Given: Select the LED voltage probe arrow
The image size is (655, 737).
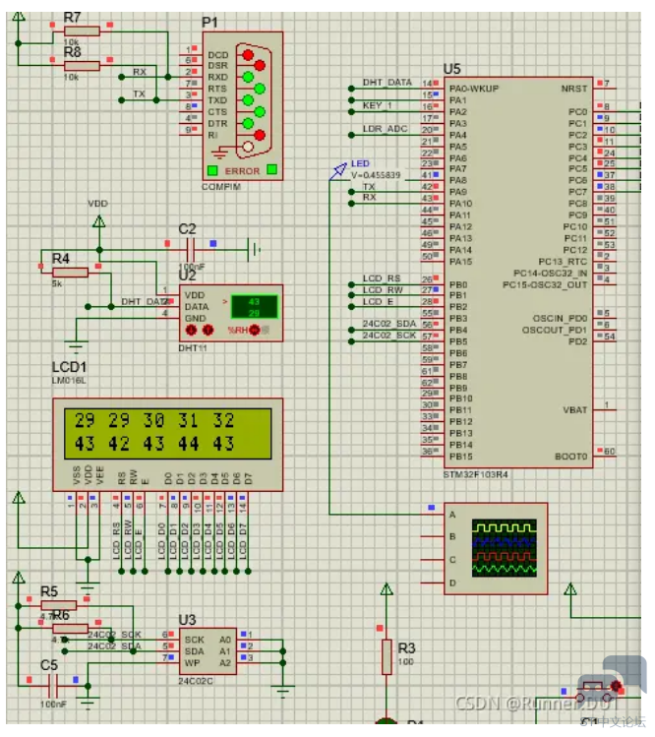Looking at the screenshot, I should (338, 170).
